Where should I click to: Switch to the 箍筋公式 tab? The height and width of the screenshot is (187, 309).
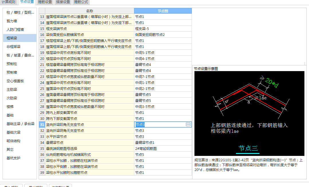coord(81,2)
